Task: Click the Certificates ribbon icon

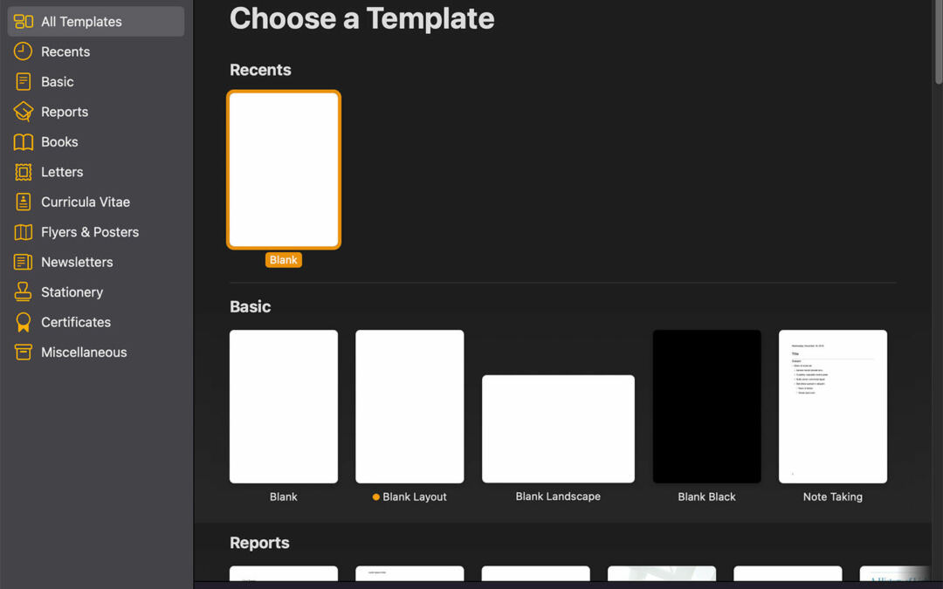Action: point(24,322)
